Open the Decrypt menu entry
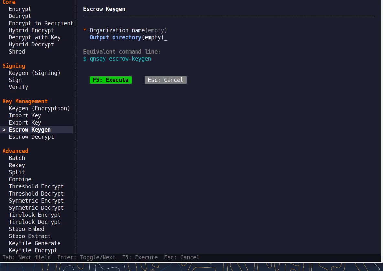 (x=20, y=16)
